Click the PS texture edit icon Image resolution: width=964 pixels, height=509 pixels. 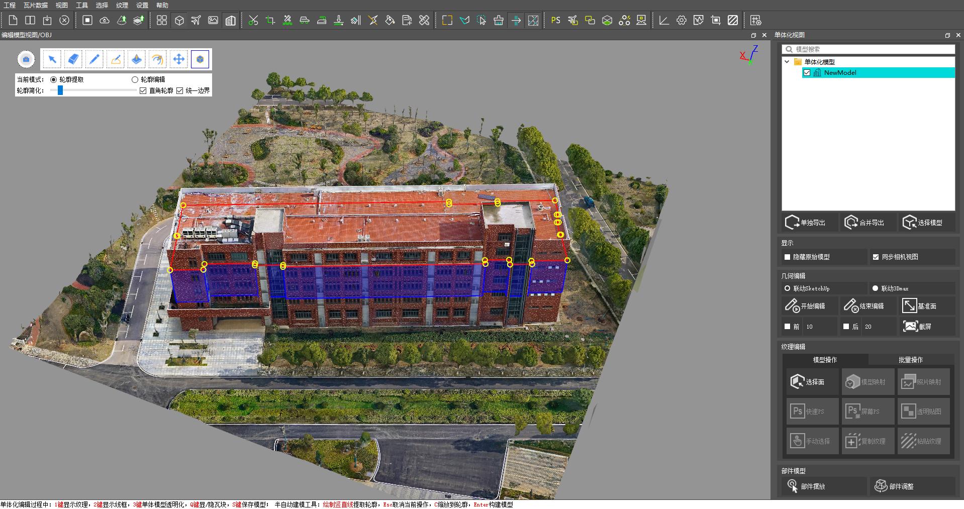pos(555,20)
